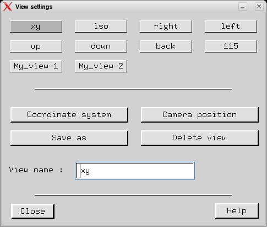The width and height of the screenshot is (267, 227).
Task: Click the Delete view button
Action: tap(200, 138)
